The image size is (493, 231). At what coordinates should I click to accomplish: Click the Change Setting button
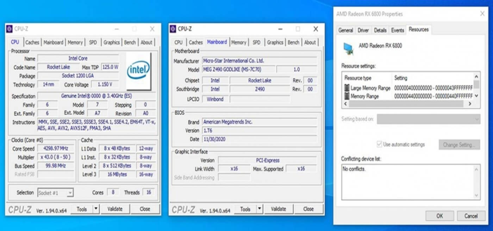459,145
